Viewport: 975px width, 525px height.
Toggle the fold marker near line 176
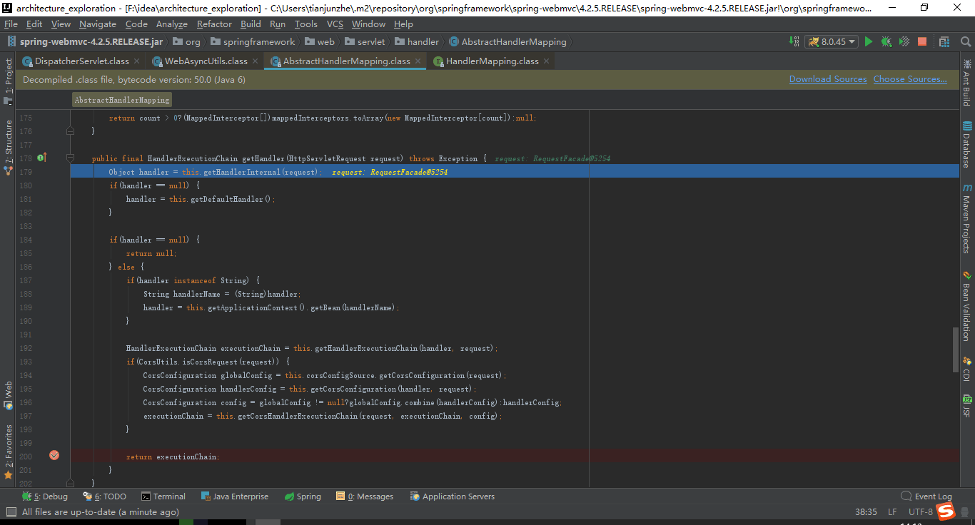(x=69, y=130)
